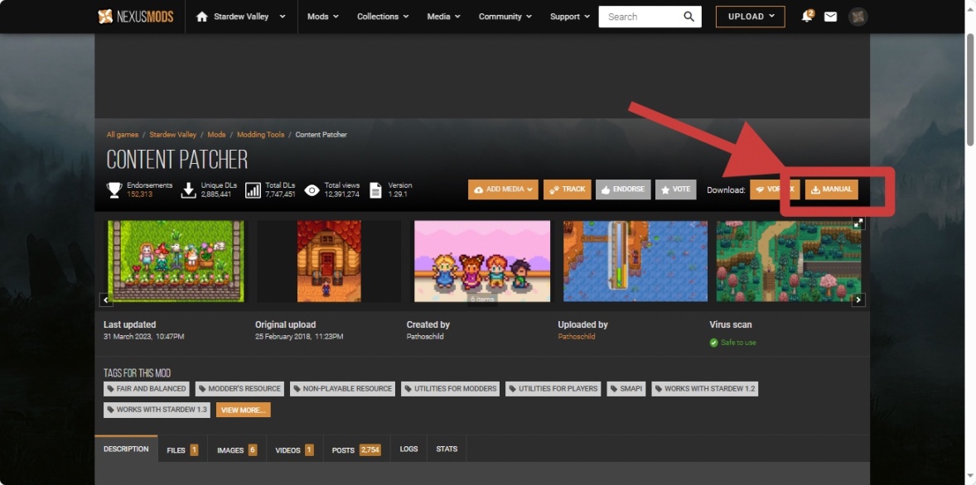
Task: Open the Support menu
Action: (x=569, y=17)
